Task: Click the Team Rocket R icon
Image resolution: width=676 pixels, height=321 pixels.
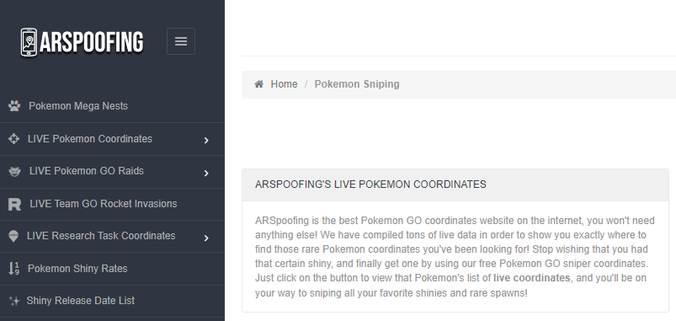Action: [14, 204]
